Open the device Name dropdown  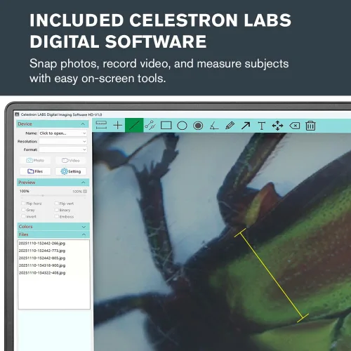coord(63,133)
